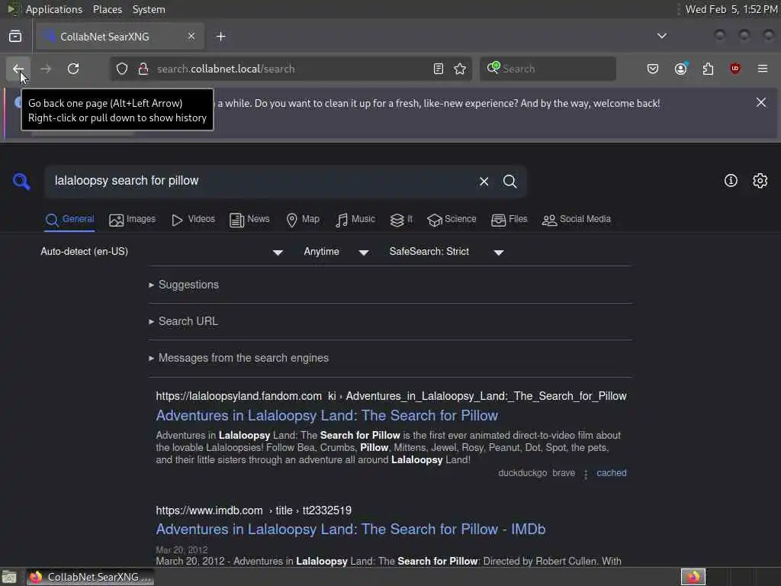Open a new browser tab
Image resolution: width=781 pixels, height=586 pixels.
[221, 37]
